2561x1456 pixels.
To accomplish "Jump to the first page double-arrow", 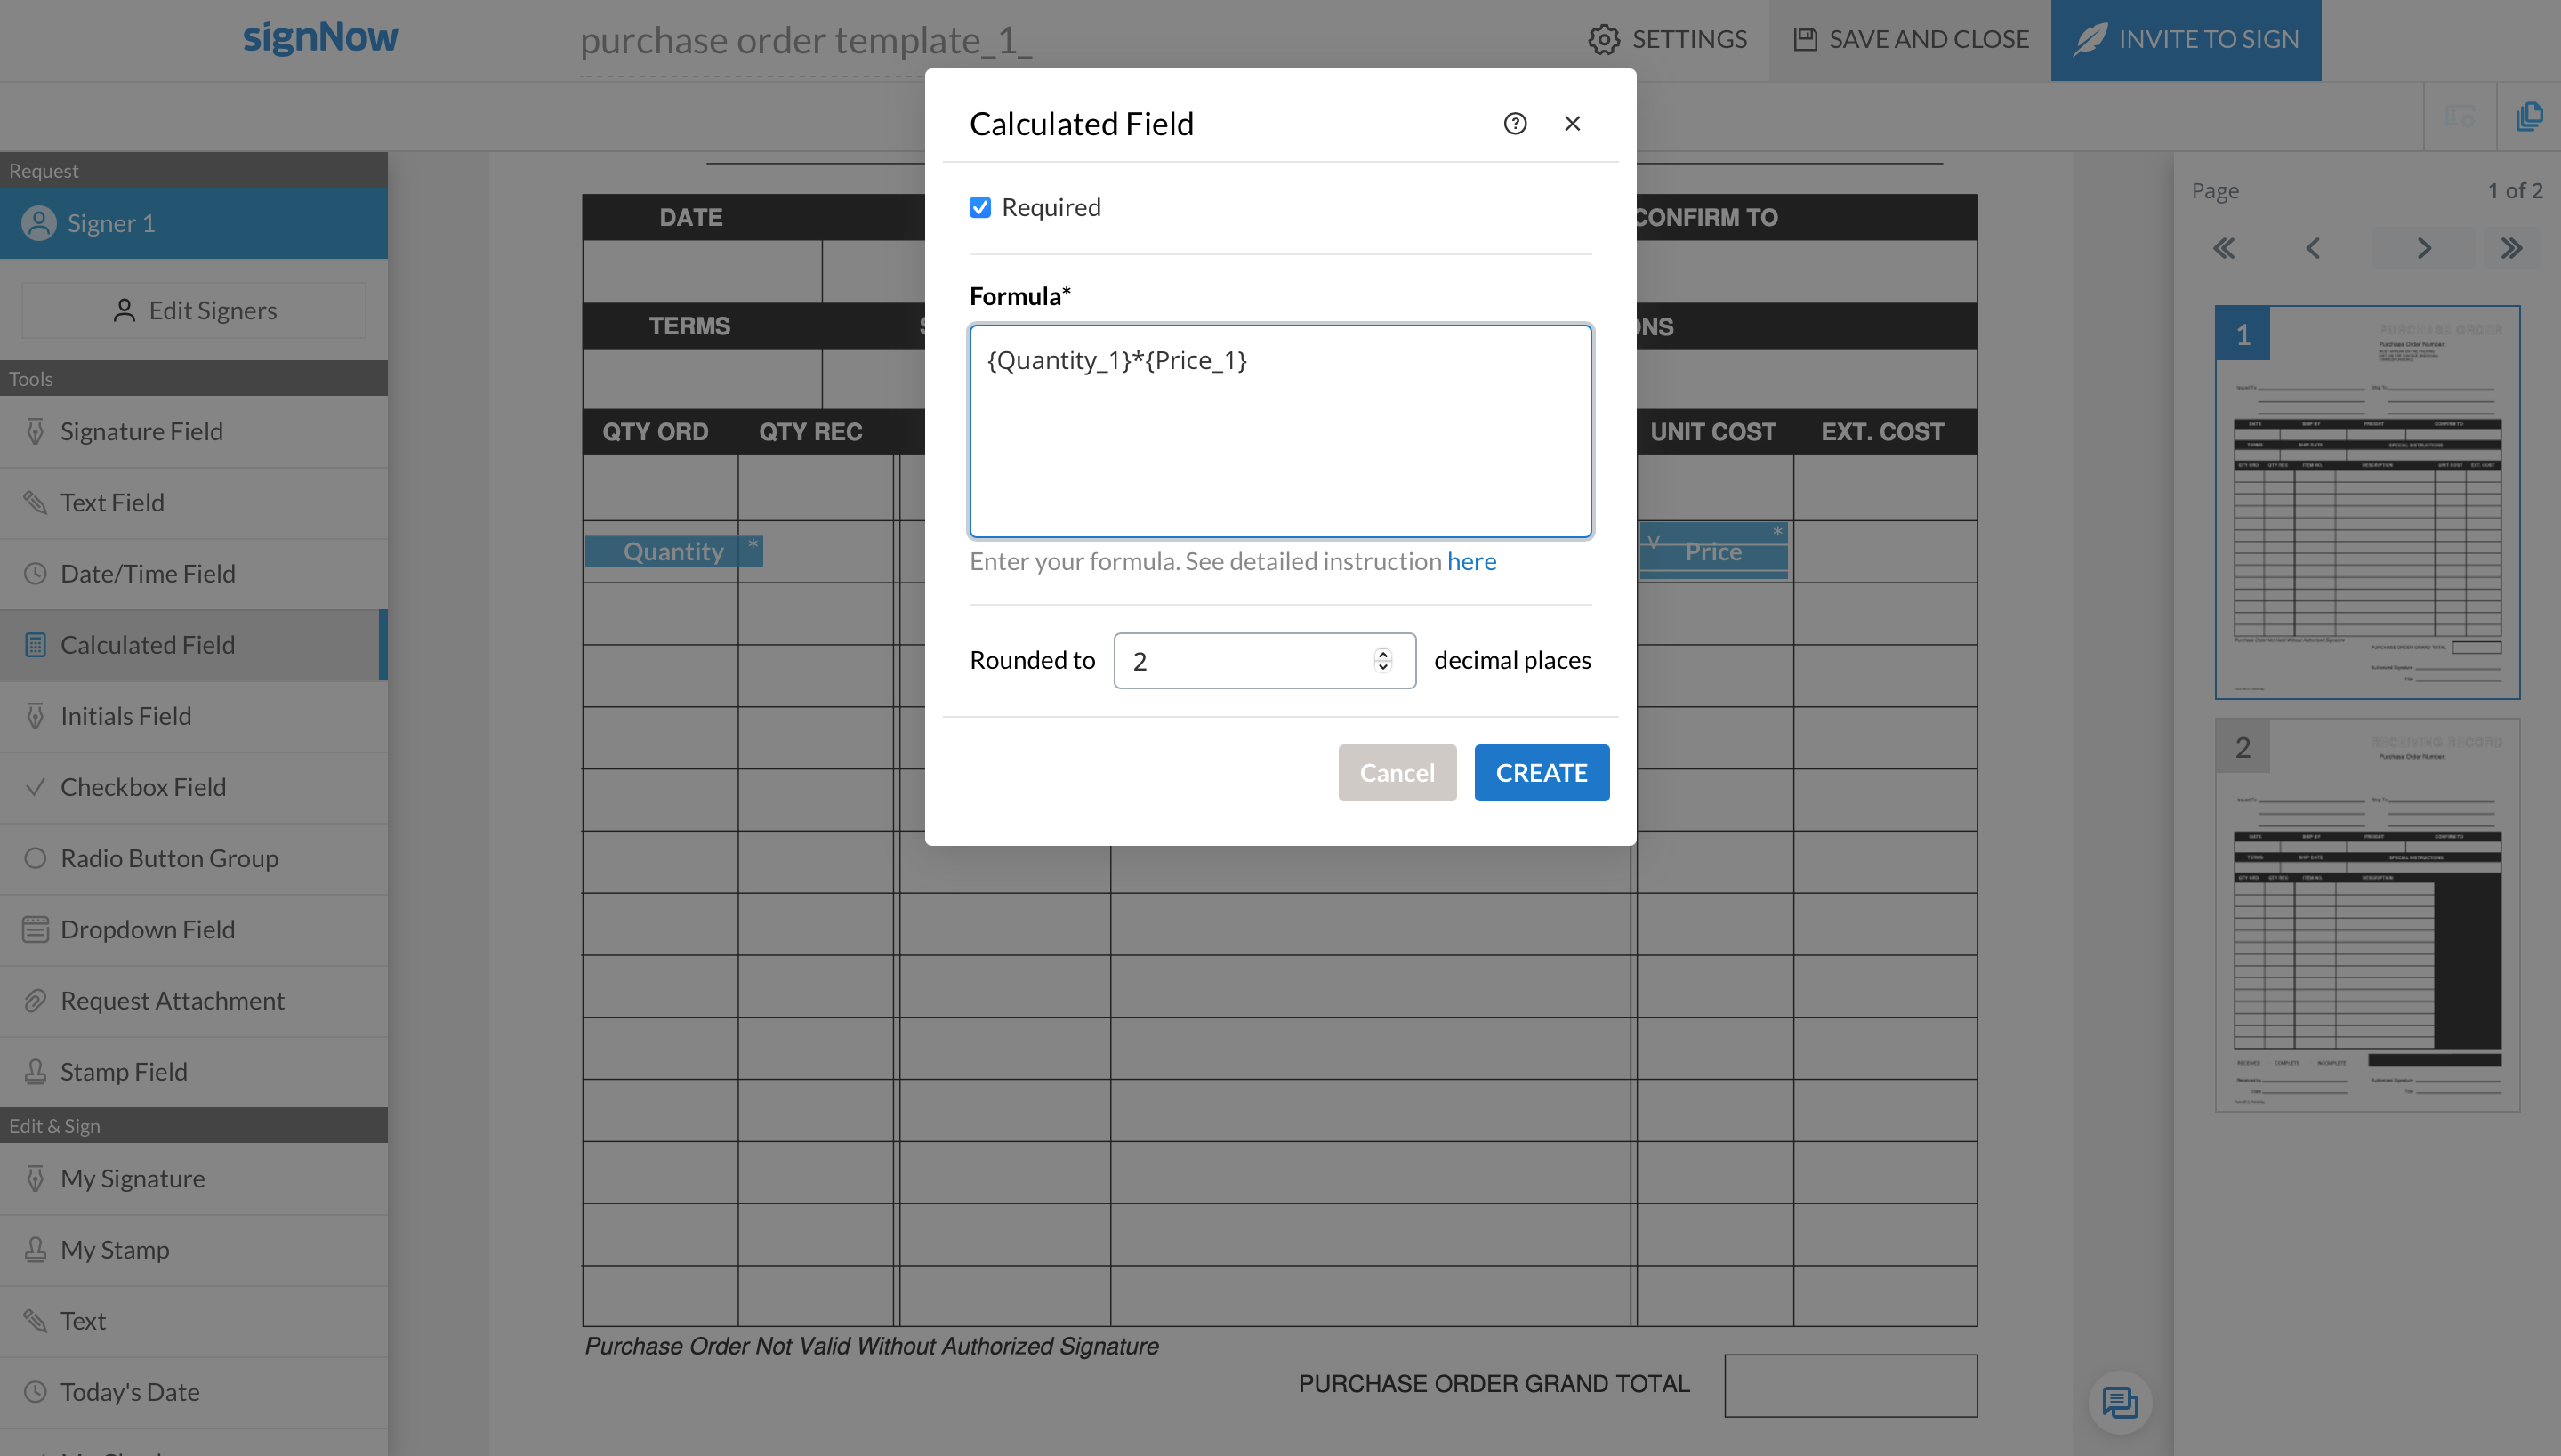I will (x=2224, y=248).
